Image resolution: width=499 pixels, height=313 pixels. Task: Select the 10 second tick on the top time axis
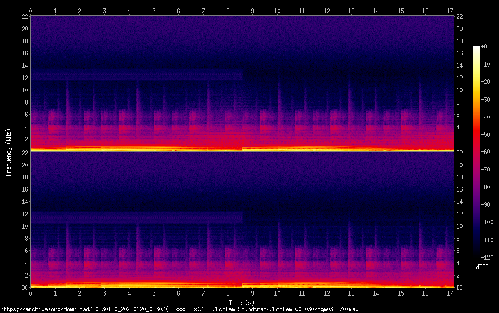point(277,11)
